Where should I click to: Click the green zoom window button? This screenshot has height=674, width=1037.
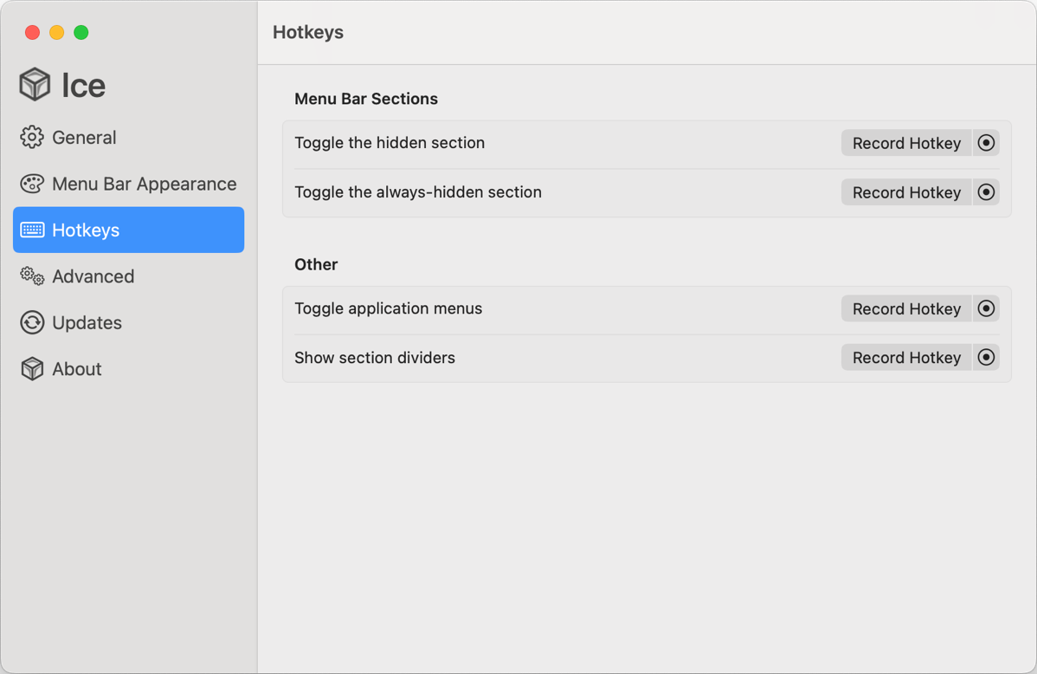click(x=81, y=32)
